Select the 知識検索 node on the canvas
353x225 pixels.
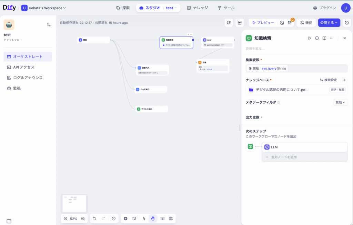[x=176, y=42]
